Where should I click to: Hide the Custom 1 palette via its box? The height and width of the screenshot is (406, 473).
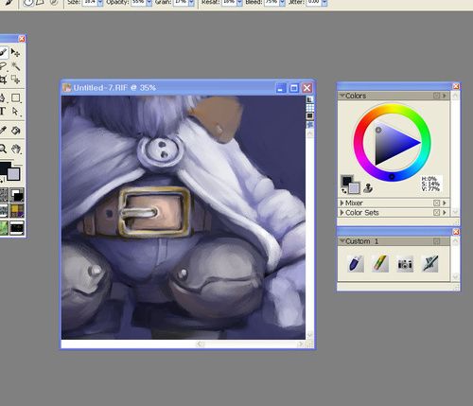point(436,241)
